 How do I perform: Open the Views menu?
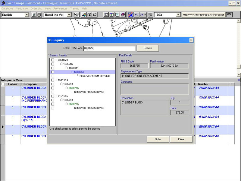click(x=48, y=8)
